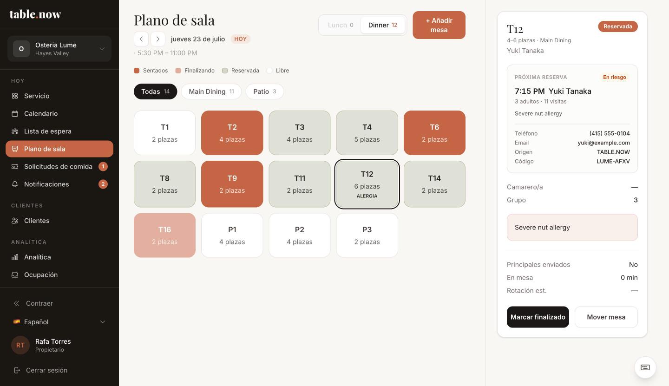Expand Osteria Lume restaurant selector
This screenshot has width=669, height=386.
[59, 49]
